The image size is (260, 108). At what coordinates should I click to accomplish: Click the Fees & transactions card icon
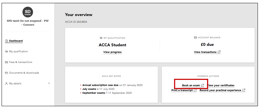(x=7, y=62)
